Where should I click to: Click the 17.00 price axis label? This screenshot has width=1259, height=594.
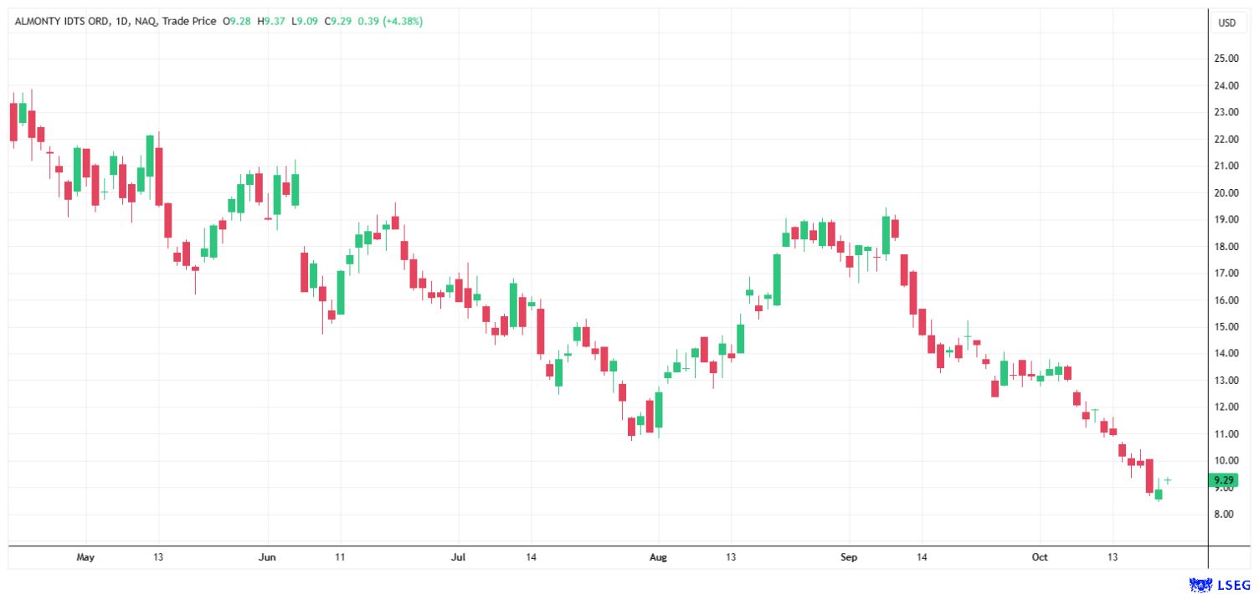click(1227, 273)
